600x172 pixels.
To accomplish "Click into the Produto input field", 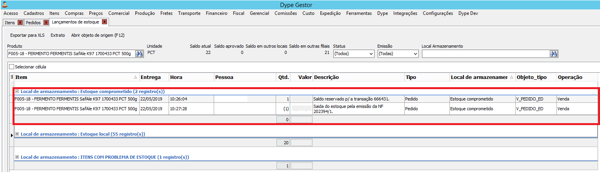I will [x=71, y=54].
